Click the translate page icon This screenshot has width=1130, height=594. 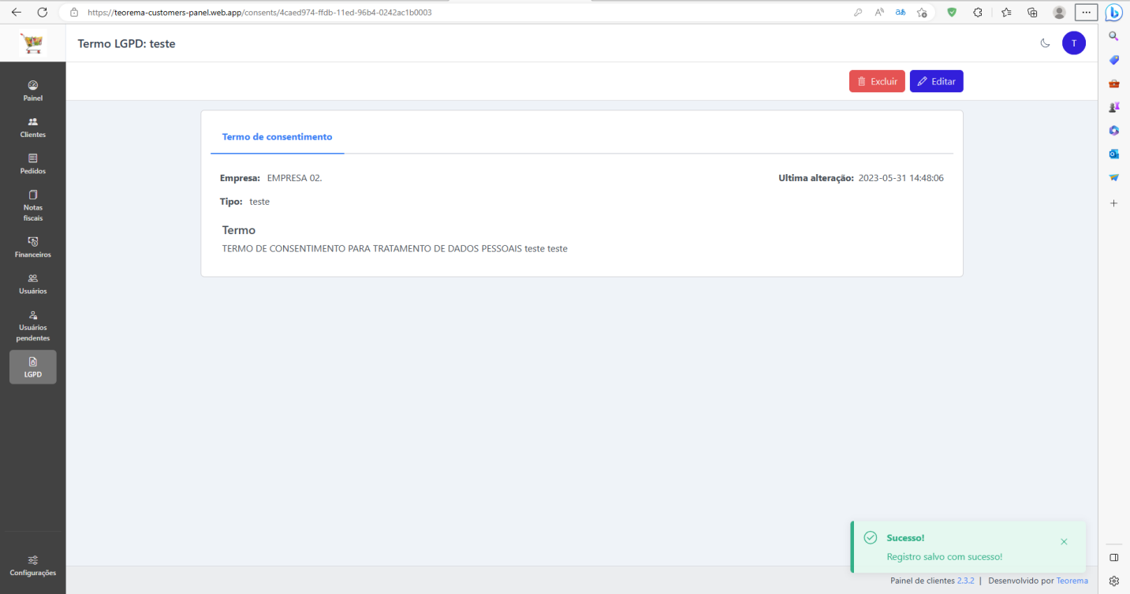click(x=900, y=12)
